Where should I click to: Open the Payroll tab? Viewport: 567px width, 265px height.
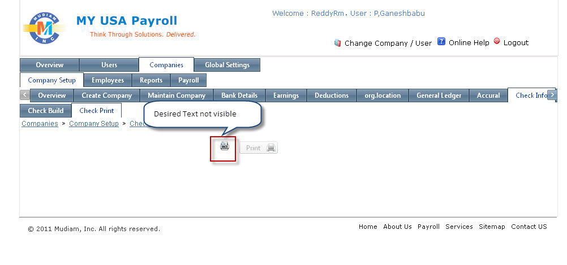pyautogui.click(x=188, y=80)
